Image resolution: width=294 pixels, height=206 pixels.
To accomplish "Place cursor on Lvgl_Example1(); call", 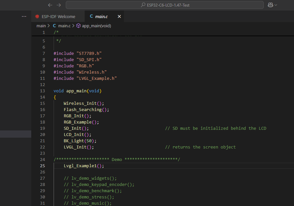I will coord(84,166).
